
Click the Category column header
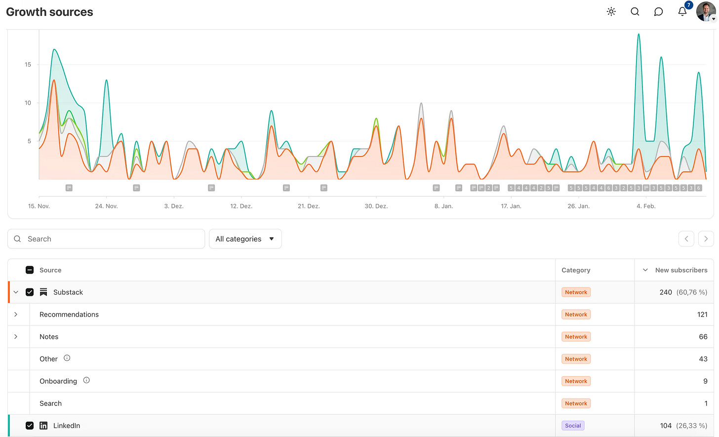[576, 270]
